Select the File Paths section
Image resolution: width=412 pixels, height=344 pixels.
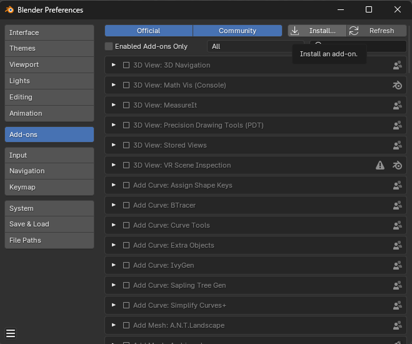point(49,240)
